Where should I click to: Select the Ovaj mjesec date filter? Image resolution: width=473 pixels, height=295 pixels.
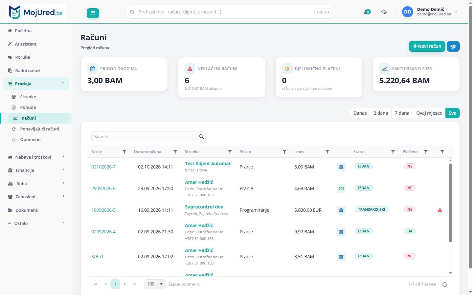[429, 113]
